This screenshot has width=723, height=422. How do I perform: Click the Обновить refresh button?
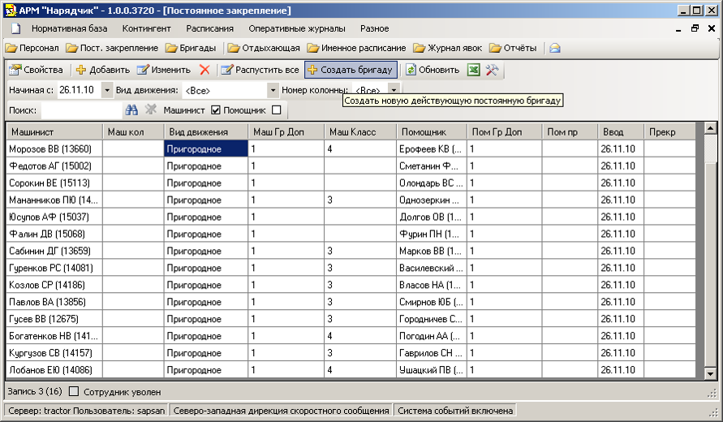click(433, 70)
